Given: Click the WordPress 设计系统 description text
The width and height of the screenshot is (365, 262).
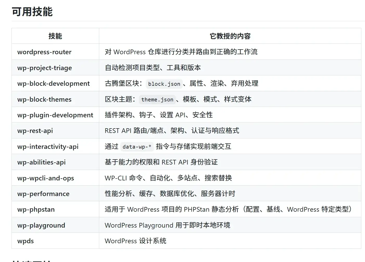Looking at the screenshot, I should (135, 241).
